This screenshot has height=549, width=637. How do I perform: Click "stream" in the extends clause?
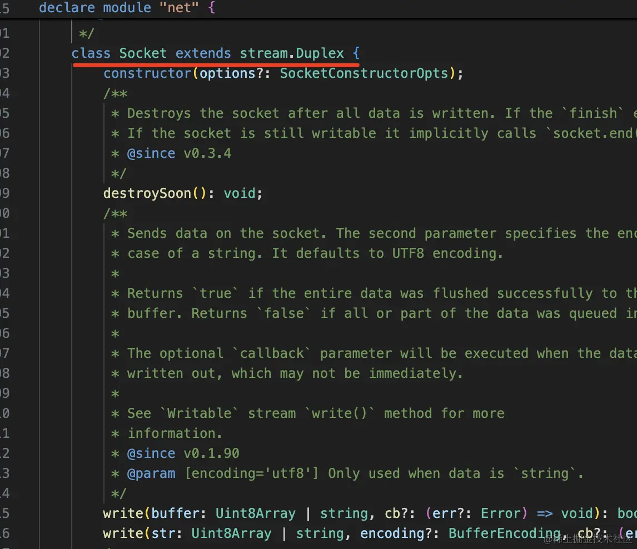point(264,53)
